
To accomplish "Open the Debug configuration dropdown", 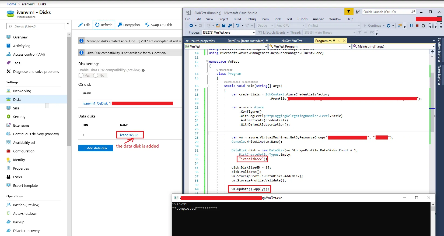I will point(265,26).
